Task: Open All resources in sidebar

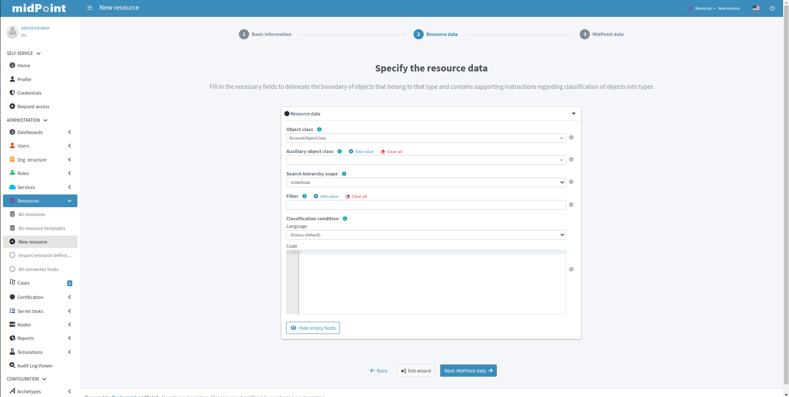Action: click(x=32, y=214)
